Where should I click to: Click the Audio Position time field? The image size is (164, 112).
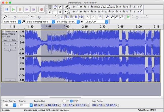(x=105, y=105)
